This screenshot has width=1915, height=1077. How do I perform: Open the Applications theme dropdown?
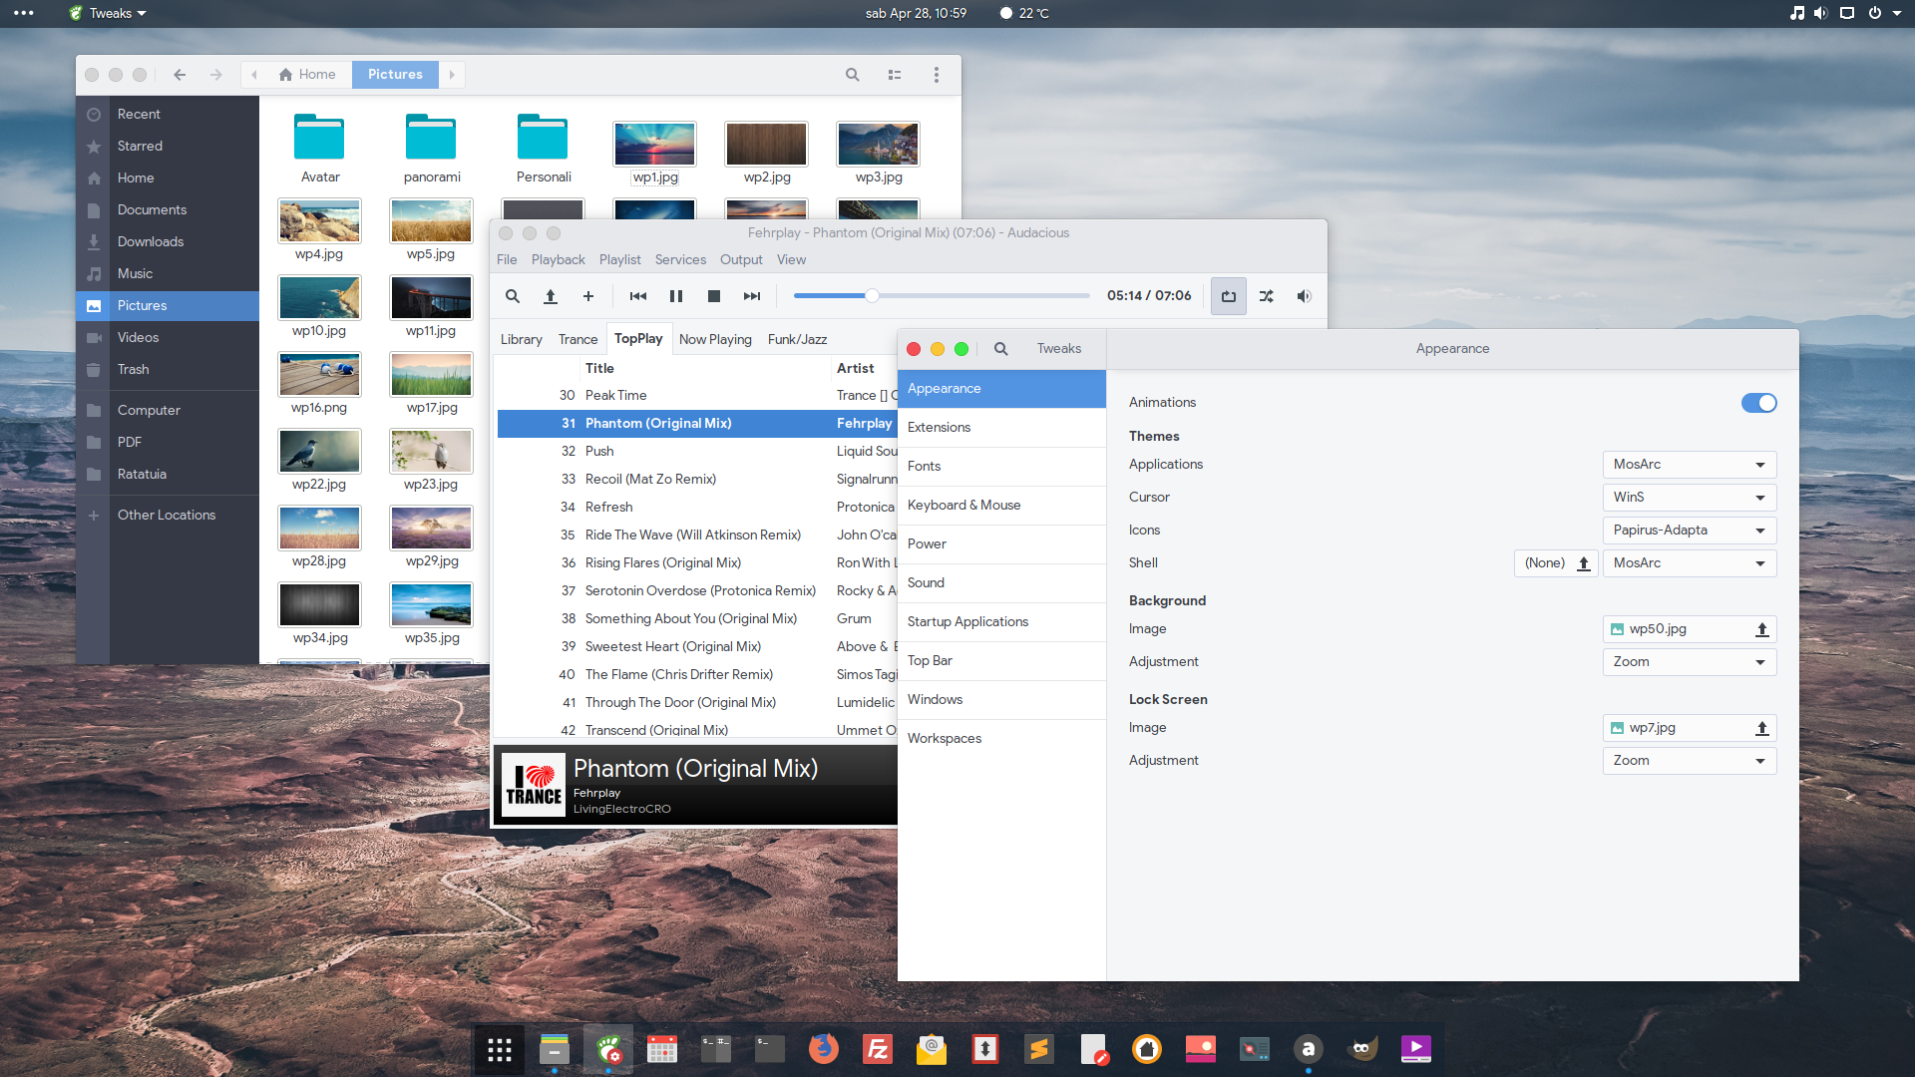(x=1690, y=465)
